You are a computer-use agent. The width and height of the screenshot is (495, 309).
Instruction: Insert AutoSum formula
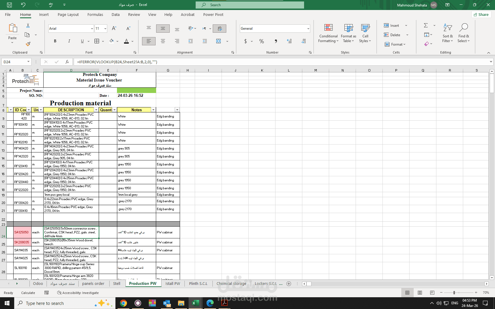[x=426, y=26]
